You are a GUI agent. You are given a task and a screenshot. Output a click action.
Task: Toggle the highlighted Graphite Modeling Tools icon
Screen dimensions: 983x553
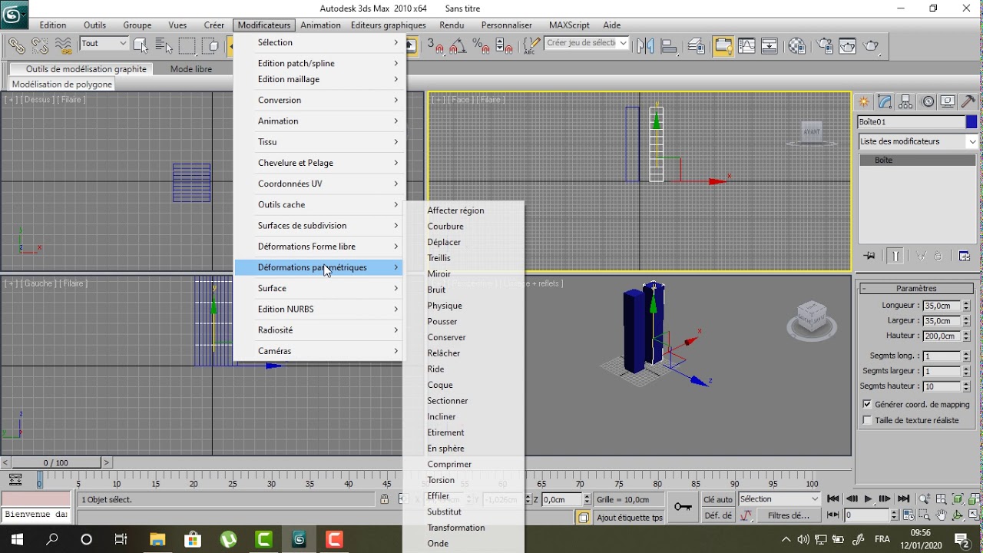tap(723, 46)
